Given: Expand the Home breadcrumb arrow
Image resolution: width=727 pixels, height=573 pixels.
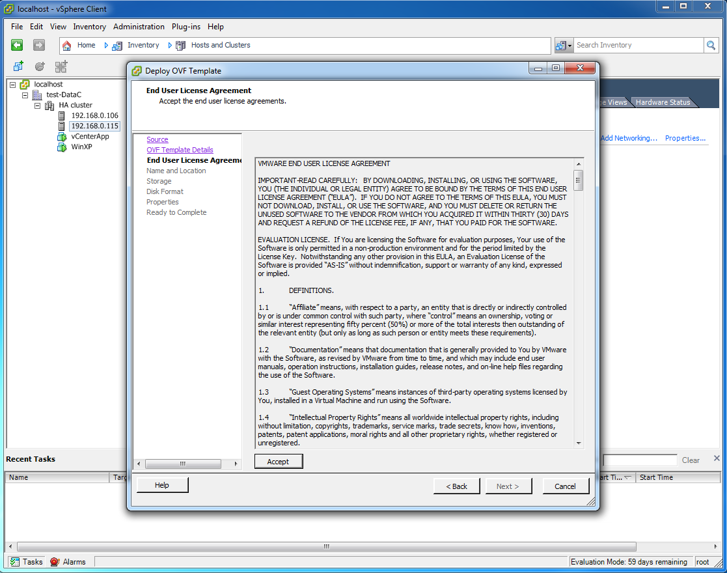Looking at the screenshot, I should coord(106,46).
